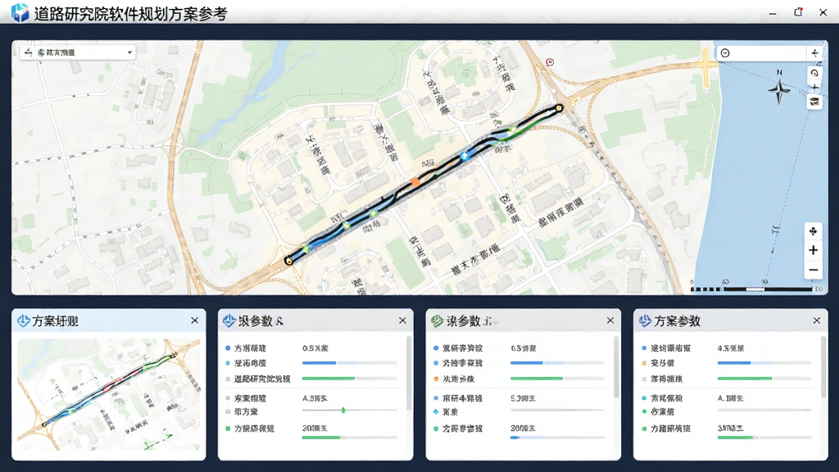
Task: Click the red pin marker near the map top
Action: point(549,62)
